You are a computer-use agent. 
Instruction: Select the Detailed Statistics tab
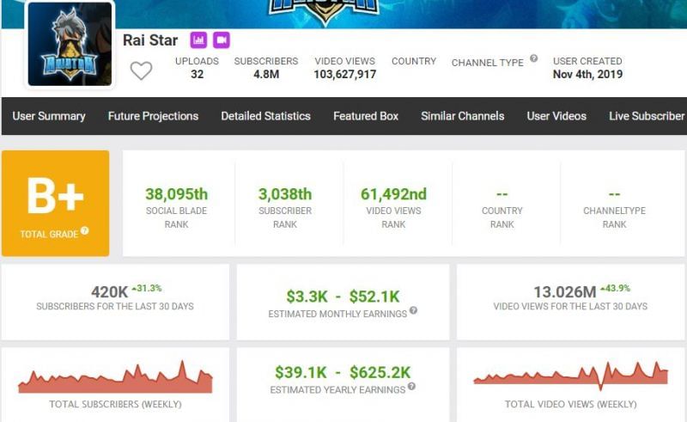(265, 116)
